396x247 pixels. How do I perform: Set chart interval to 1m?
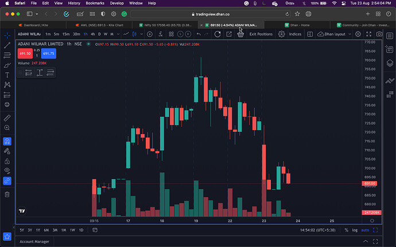(48, 34)
